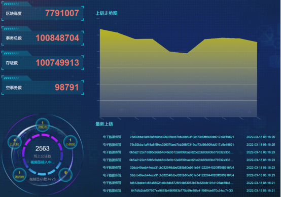Click the 最新上链 section heading

point(104,124)
